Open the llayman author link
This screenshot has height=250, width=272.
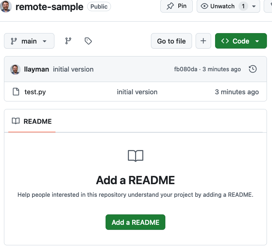coord(36,69)
